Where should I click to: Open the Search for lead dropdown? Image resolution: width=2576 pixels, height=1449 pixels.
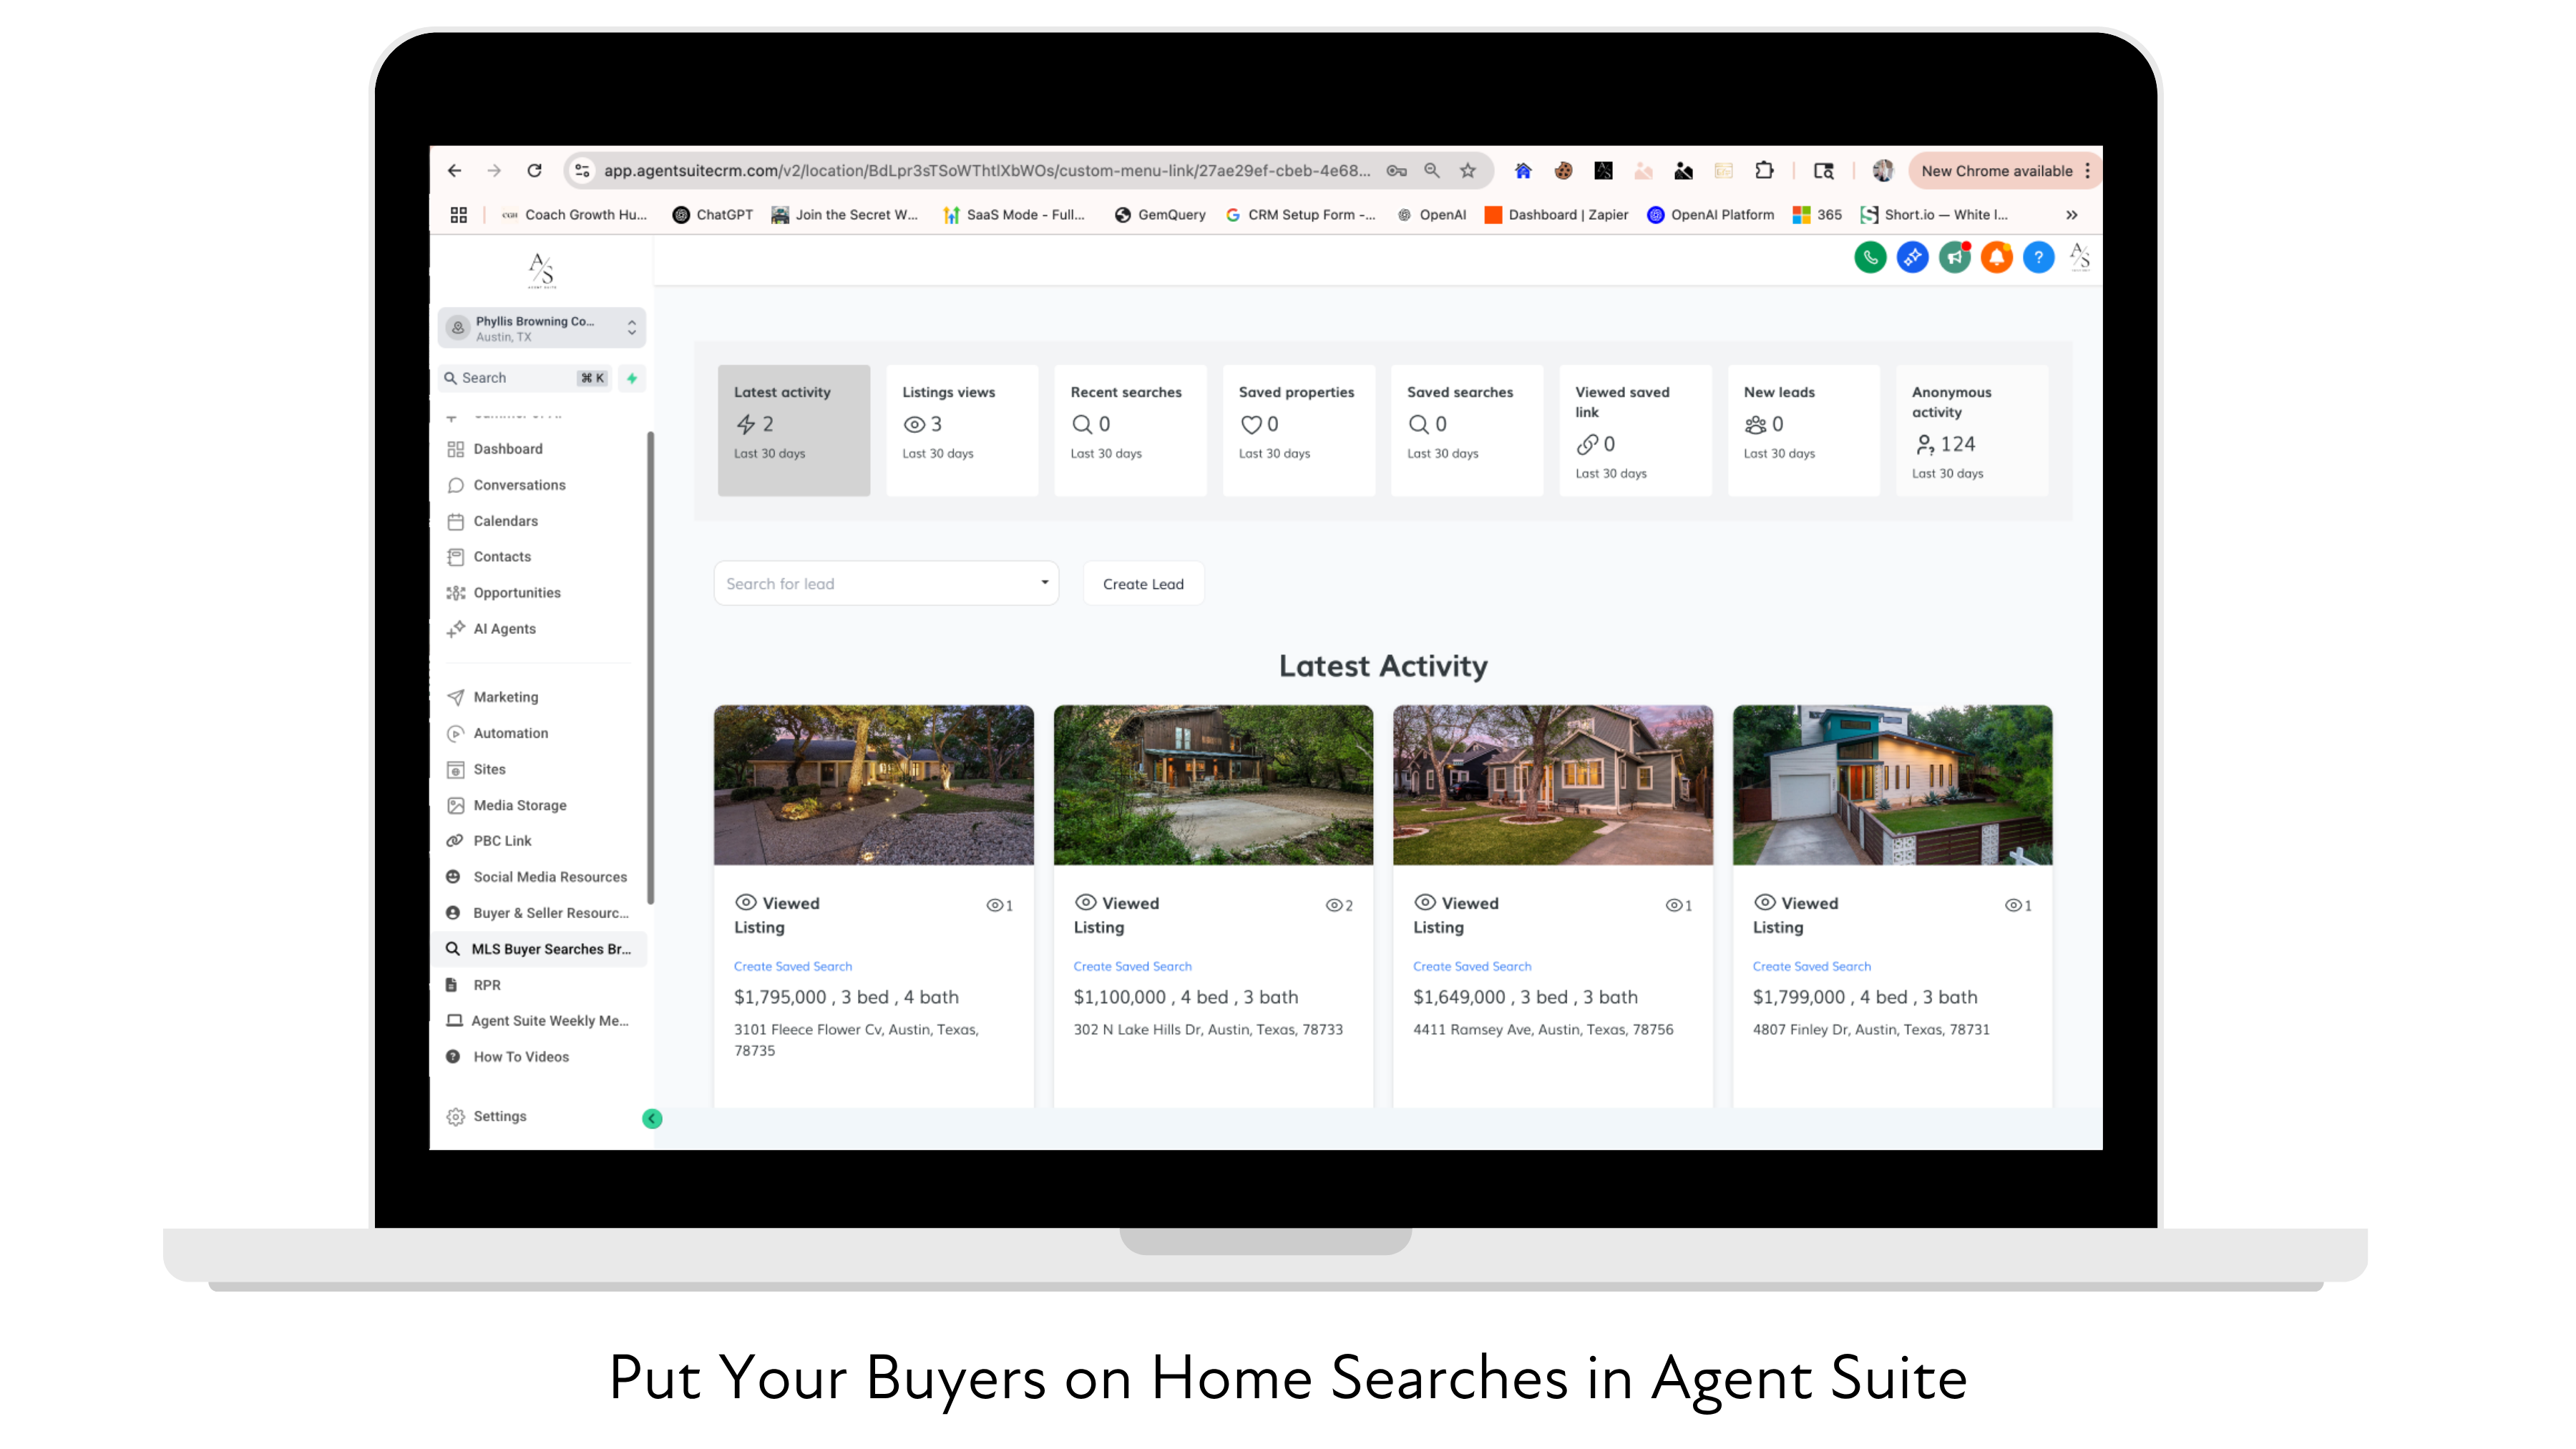pos(886,583)
